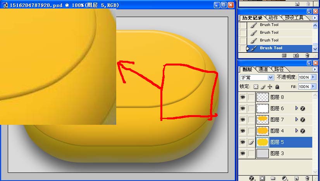Toggle visibility of 图层 3
The image size is (320, 181).
[243, 153]
